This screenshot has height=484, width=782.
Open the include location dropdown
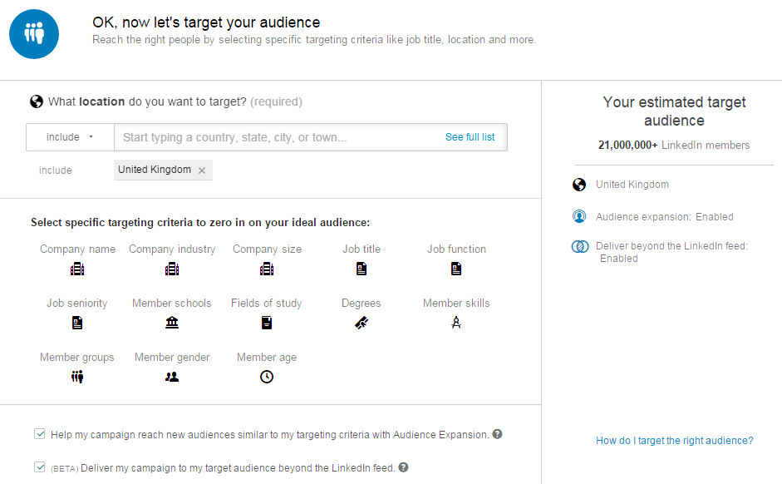point(70,137)
